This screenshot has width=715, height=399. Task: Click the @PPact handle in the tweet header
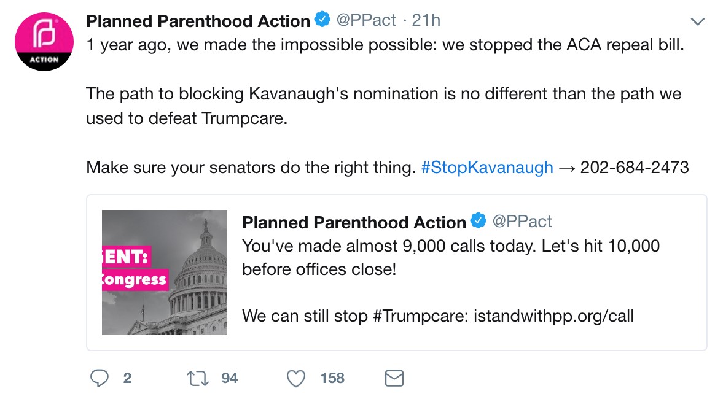click(x=366, y=20)
